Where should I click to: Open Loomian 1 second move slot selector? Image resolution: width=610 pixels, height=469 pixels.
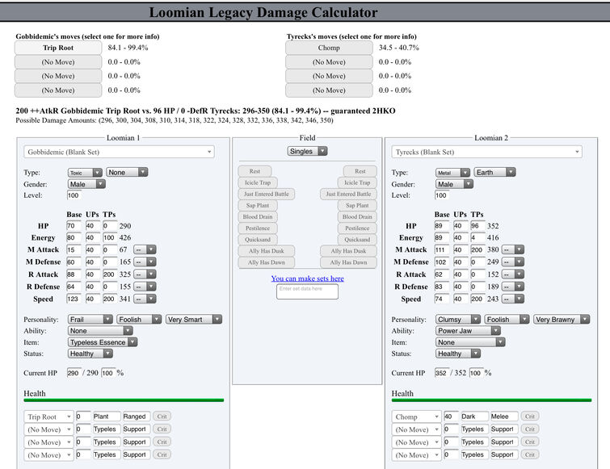(48, 429)
